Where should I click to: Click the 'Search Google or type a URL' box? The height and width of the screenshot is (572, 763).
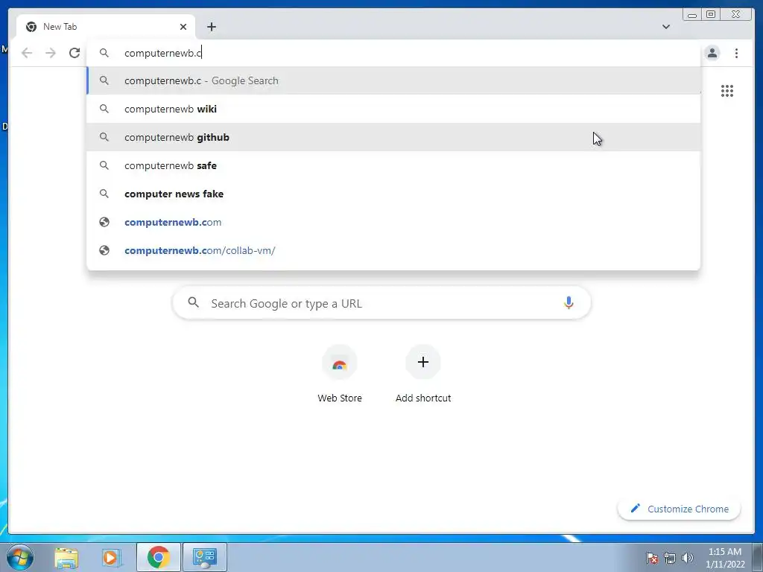click(381, 303)
